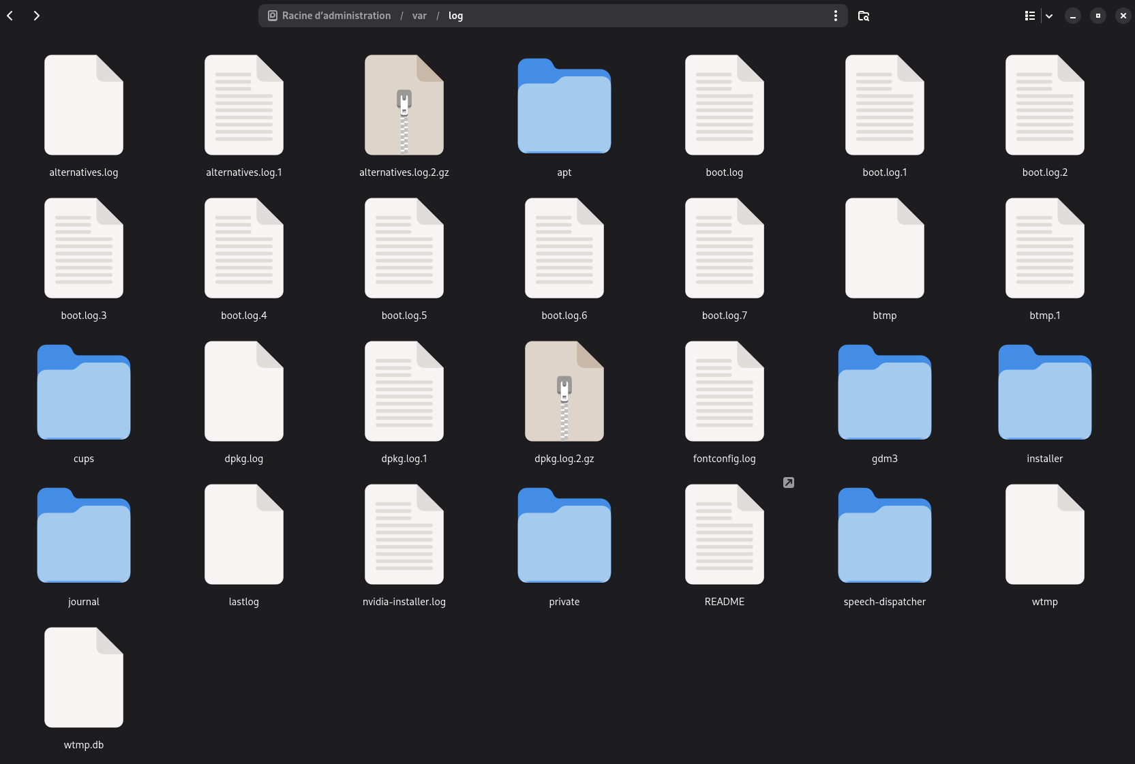Select the dpkg.log.2.gz archive icon
The image size is (1135, 764).
click(x=564, y=391)
